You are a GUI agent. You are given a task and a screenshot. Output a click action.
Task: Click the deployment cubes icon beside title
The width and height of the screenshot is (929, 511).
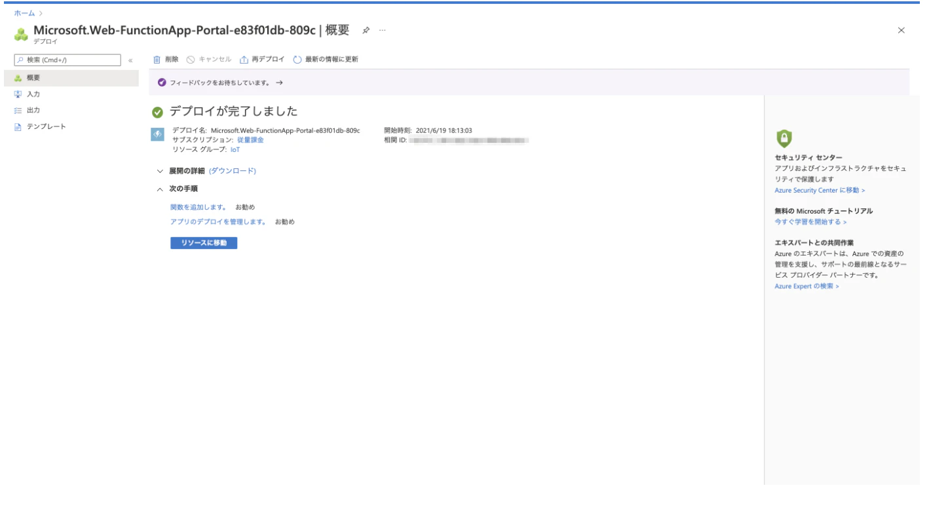click(x=21, y=33)
